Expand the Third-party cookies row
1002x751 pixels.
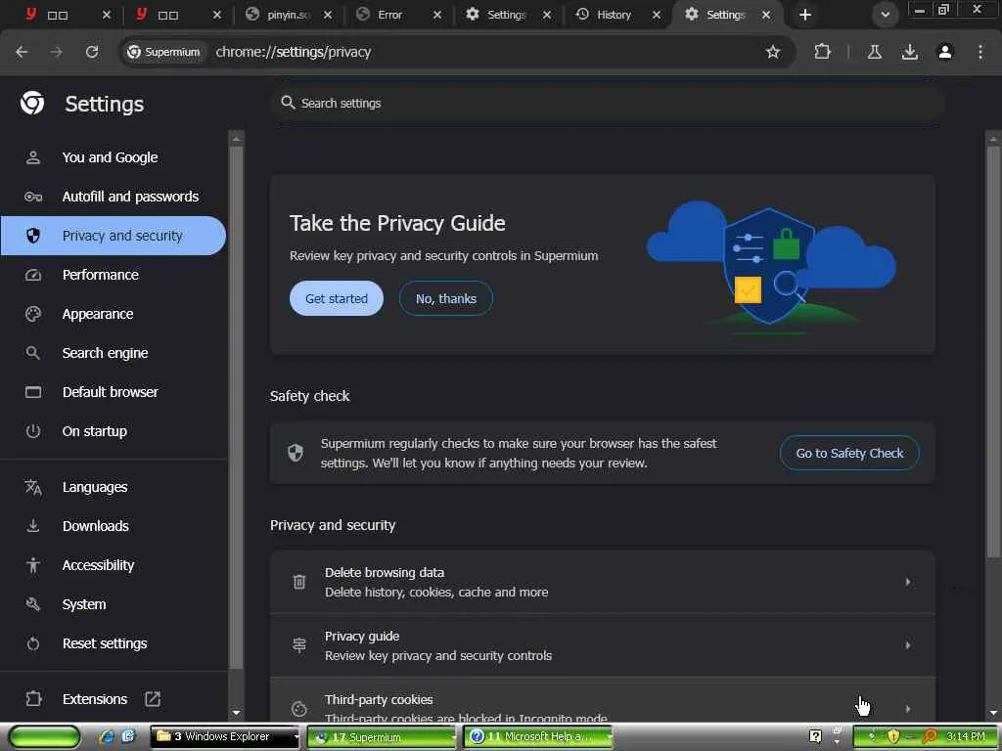point(603,701)
